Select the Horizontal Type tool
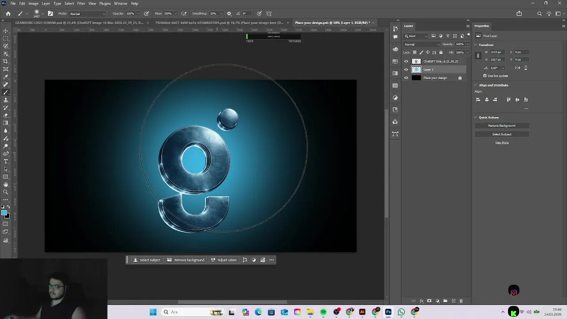 (6, 161)
